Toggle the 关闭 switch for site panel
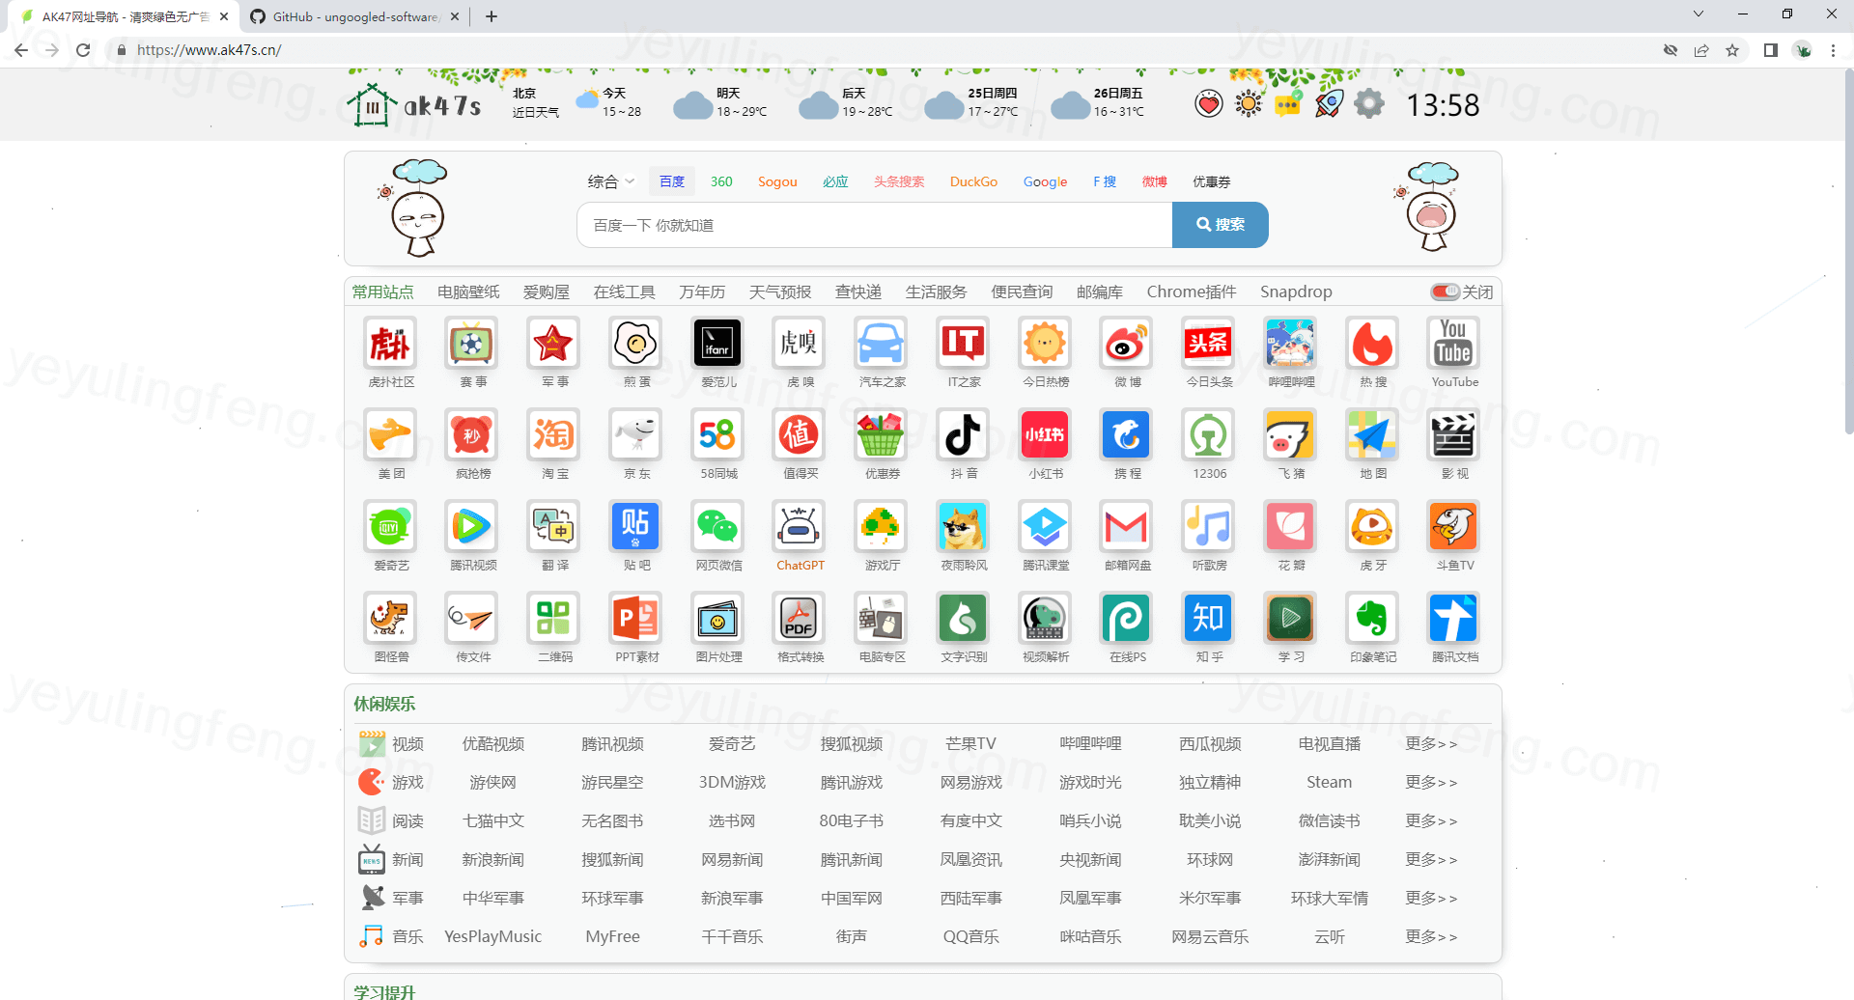The height and width of the screenshot is (1000, 1854). pyautogui.click(x=1445, y=292)
